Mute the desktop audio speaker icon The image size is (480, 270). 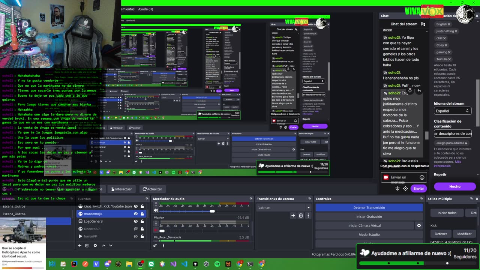tap(156, 211)
